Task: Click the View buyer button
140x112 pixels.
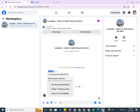Action: pyautogui.click(x=56, y=32)
